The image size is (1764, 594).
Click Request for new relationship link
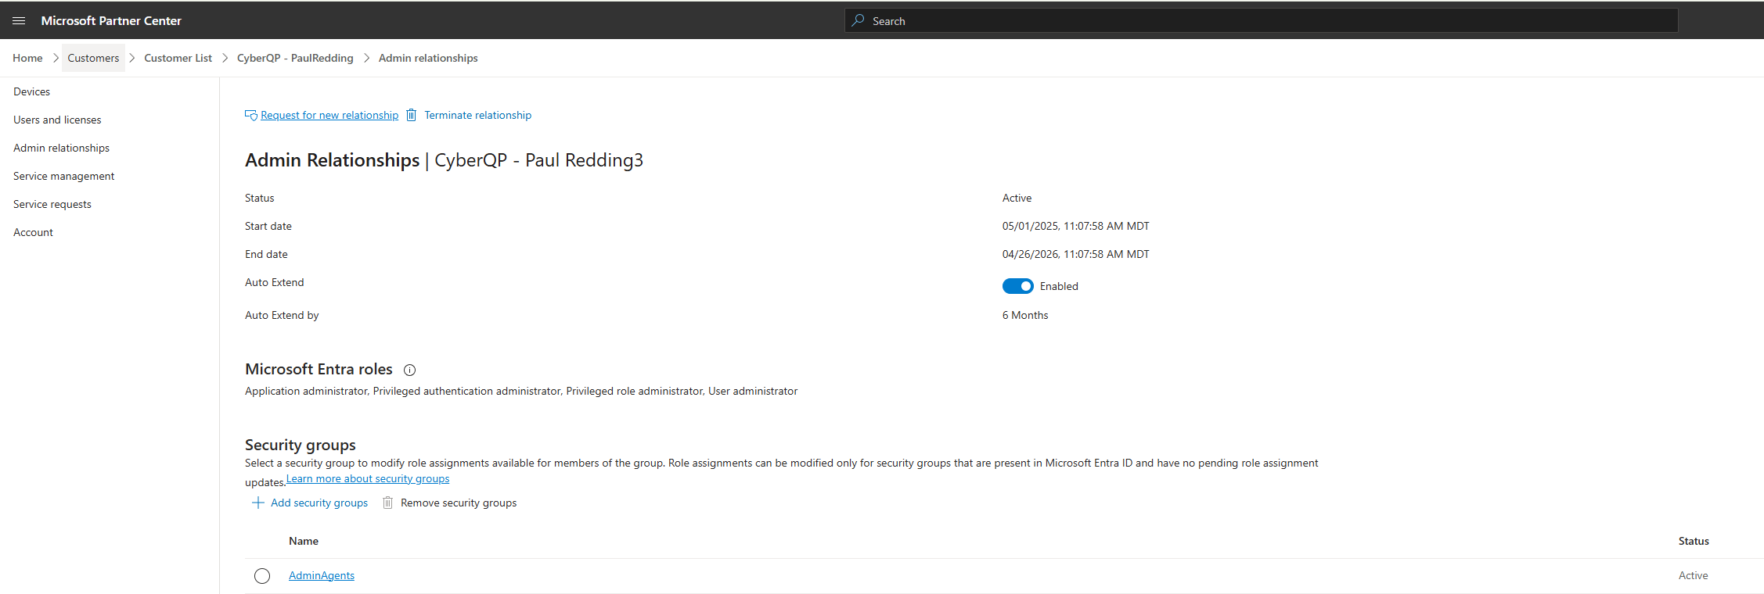click(329, 115)
